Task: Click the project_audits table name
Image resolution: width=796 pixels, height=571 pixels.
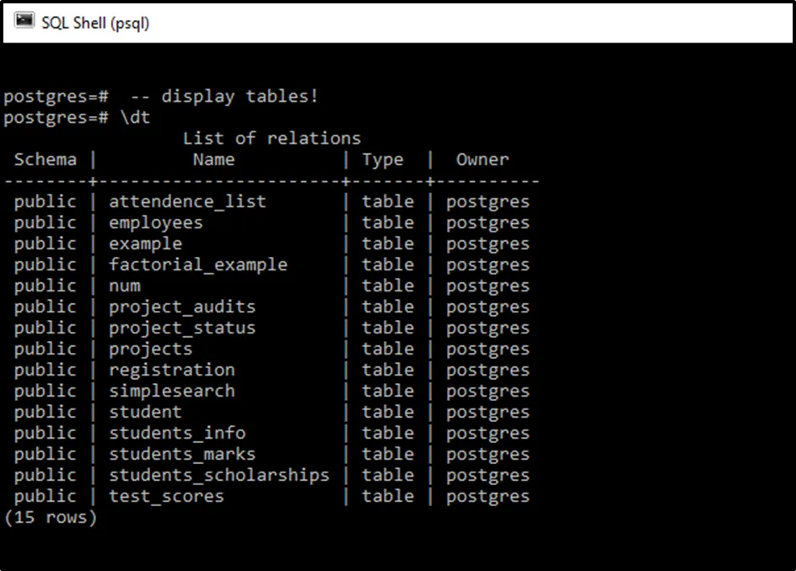Action: pos(182,307)
